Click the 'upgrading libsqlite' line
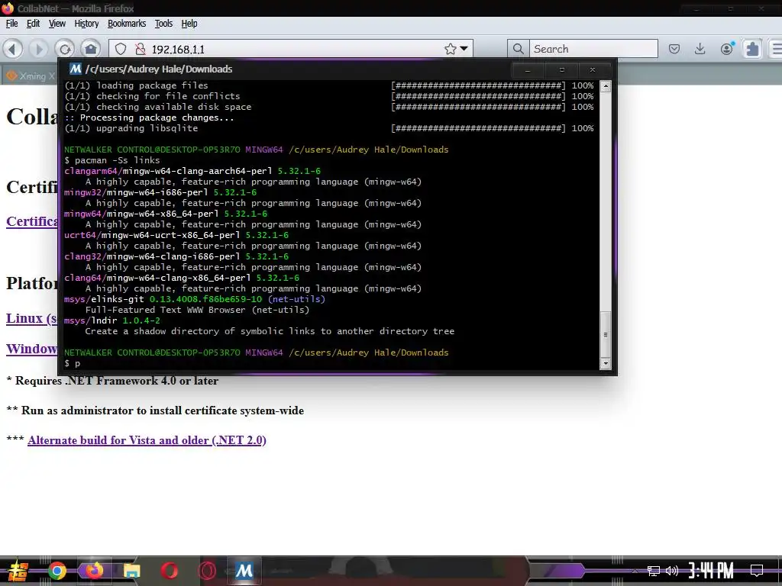 (x=131, y=128)
